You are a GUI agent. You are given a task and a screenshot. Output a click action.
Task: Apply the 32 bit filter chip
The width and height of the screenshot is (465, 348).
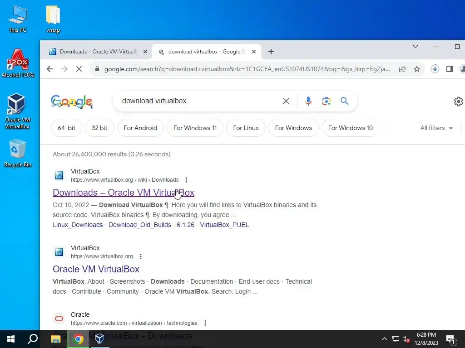tap(99, 128)
